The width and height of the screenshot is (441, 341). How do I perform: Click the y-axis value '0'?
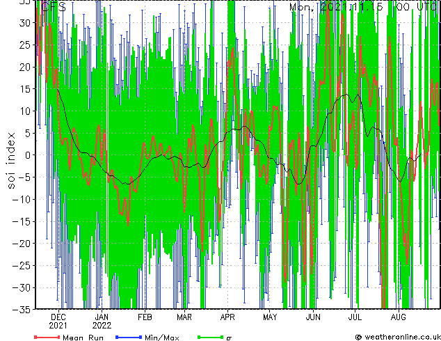pyautogui.click(x=28, y=155)
